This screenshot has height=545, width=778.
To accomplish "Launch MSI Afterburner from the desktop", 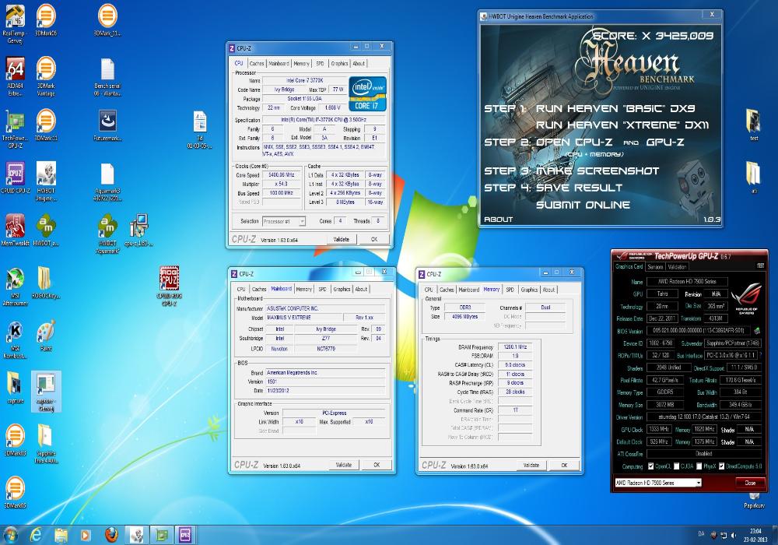I will tap(15, 286).
